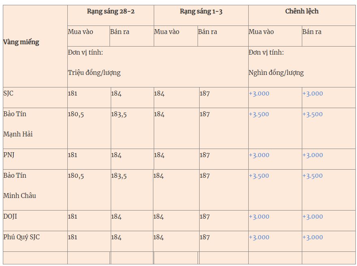Select the "Phú Quý SJC" row label

pyautogui.click(x=22, y=237)
